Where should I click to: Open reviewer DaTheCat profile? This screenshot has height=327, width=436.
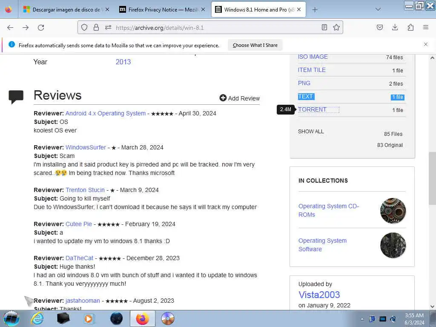(x=79, y=258)
